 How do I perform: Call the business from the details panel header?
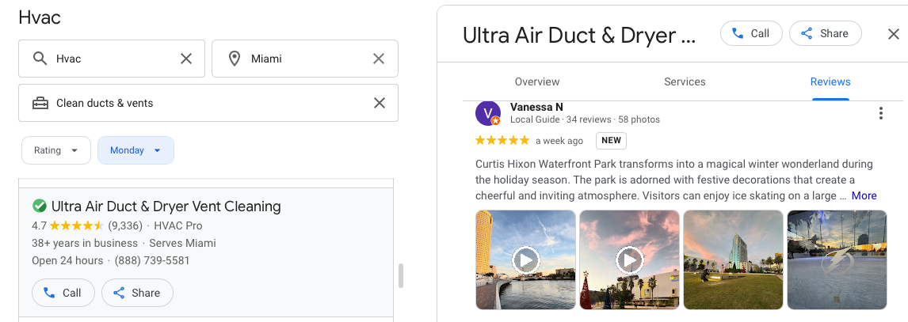pos(750,33)
